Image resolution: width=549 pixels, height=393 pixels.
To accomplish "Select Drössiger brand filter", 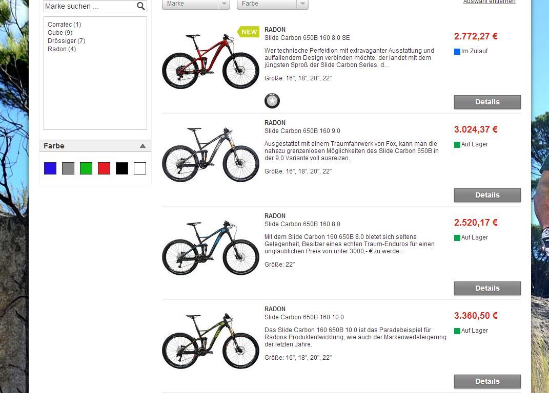I will [x=66, y=41].
